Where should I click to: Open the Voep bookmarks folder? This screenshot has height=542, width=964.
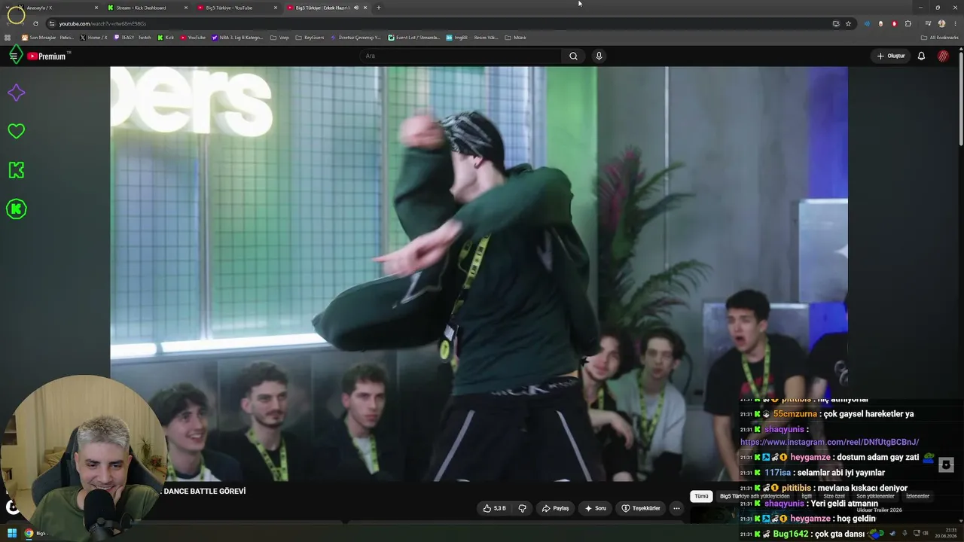point(279,38)
